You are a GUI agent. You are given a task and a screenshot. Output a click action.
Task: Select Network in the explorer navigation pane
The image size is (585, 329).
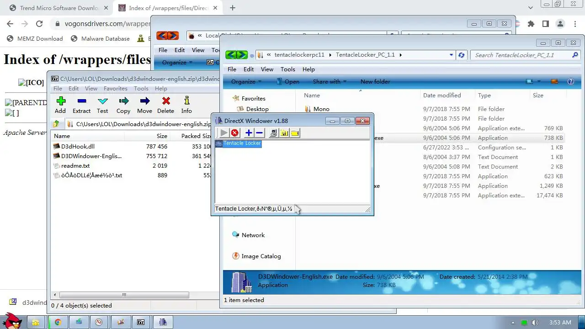[x=253, y=235]
